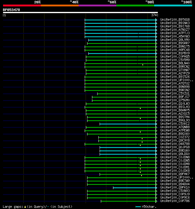Select the UniRef100_C0PHQ5 label

(175, 56)
